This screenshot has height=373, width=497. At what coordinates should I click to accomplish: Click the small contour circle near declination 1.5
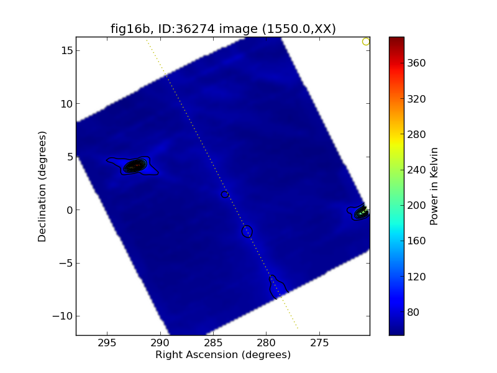click(x=225, y=195)
